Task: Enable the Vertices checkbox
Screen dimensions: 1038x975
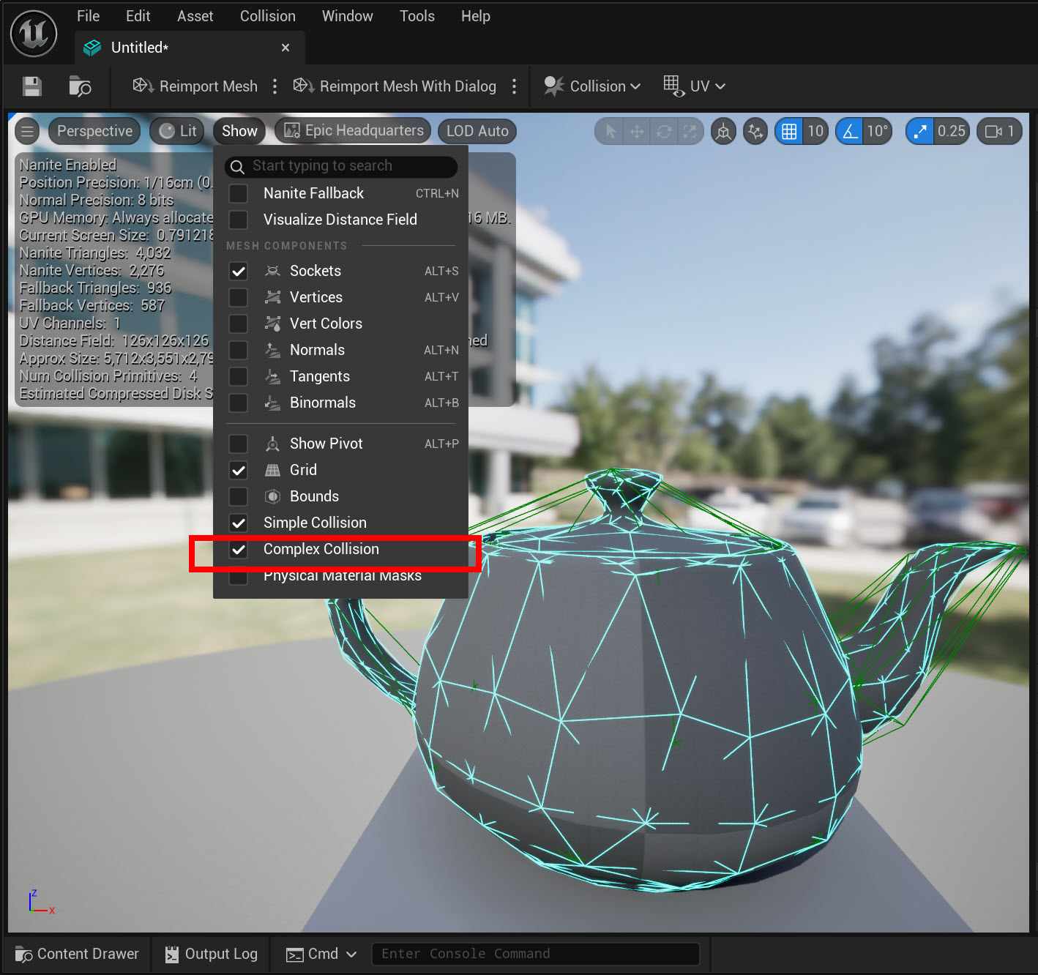Action: 238,298
